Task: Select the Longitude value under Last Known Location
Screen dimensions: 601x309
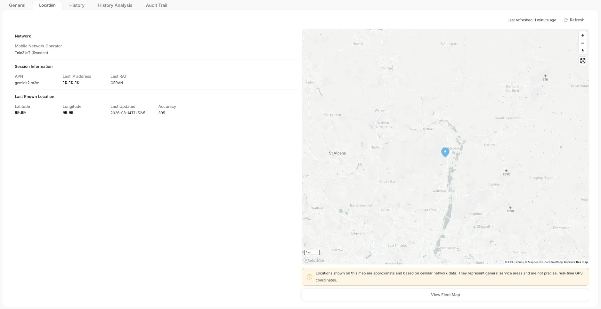Action: tap(68, 113)
